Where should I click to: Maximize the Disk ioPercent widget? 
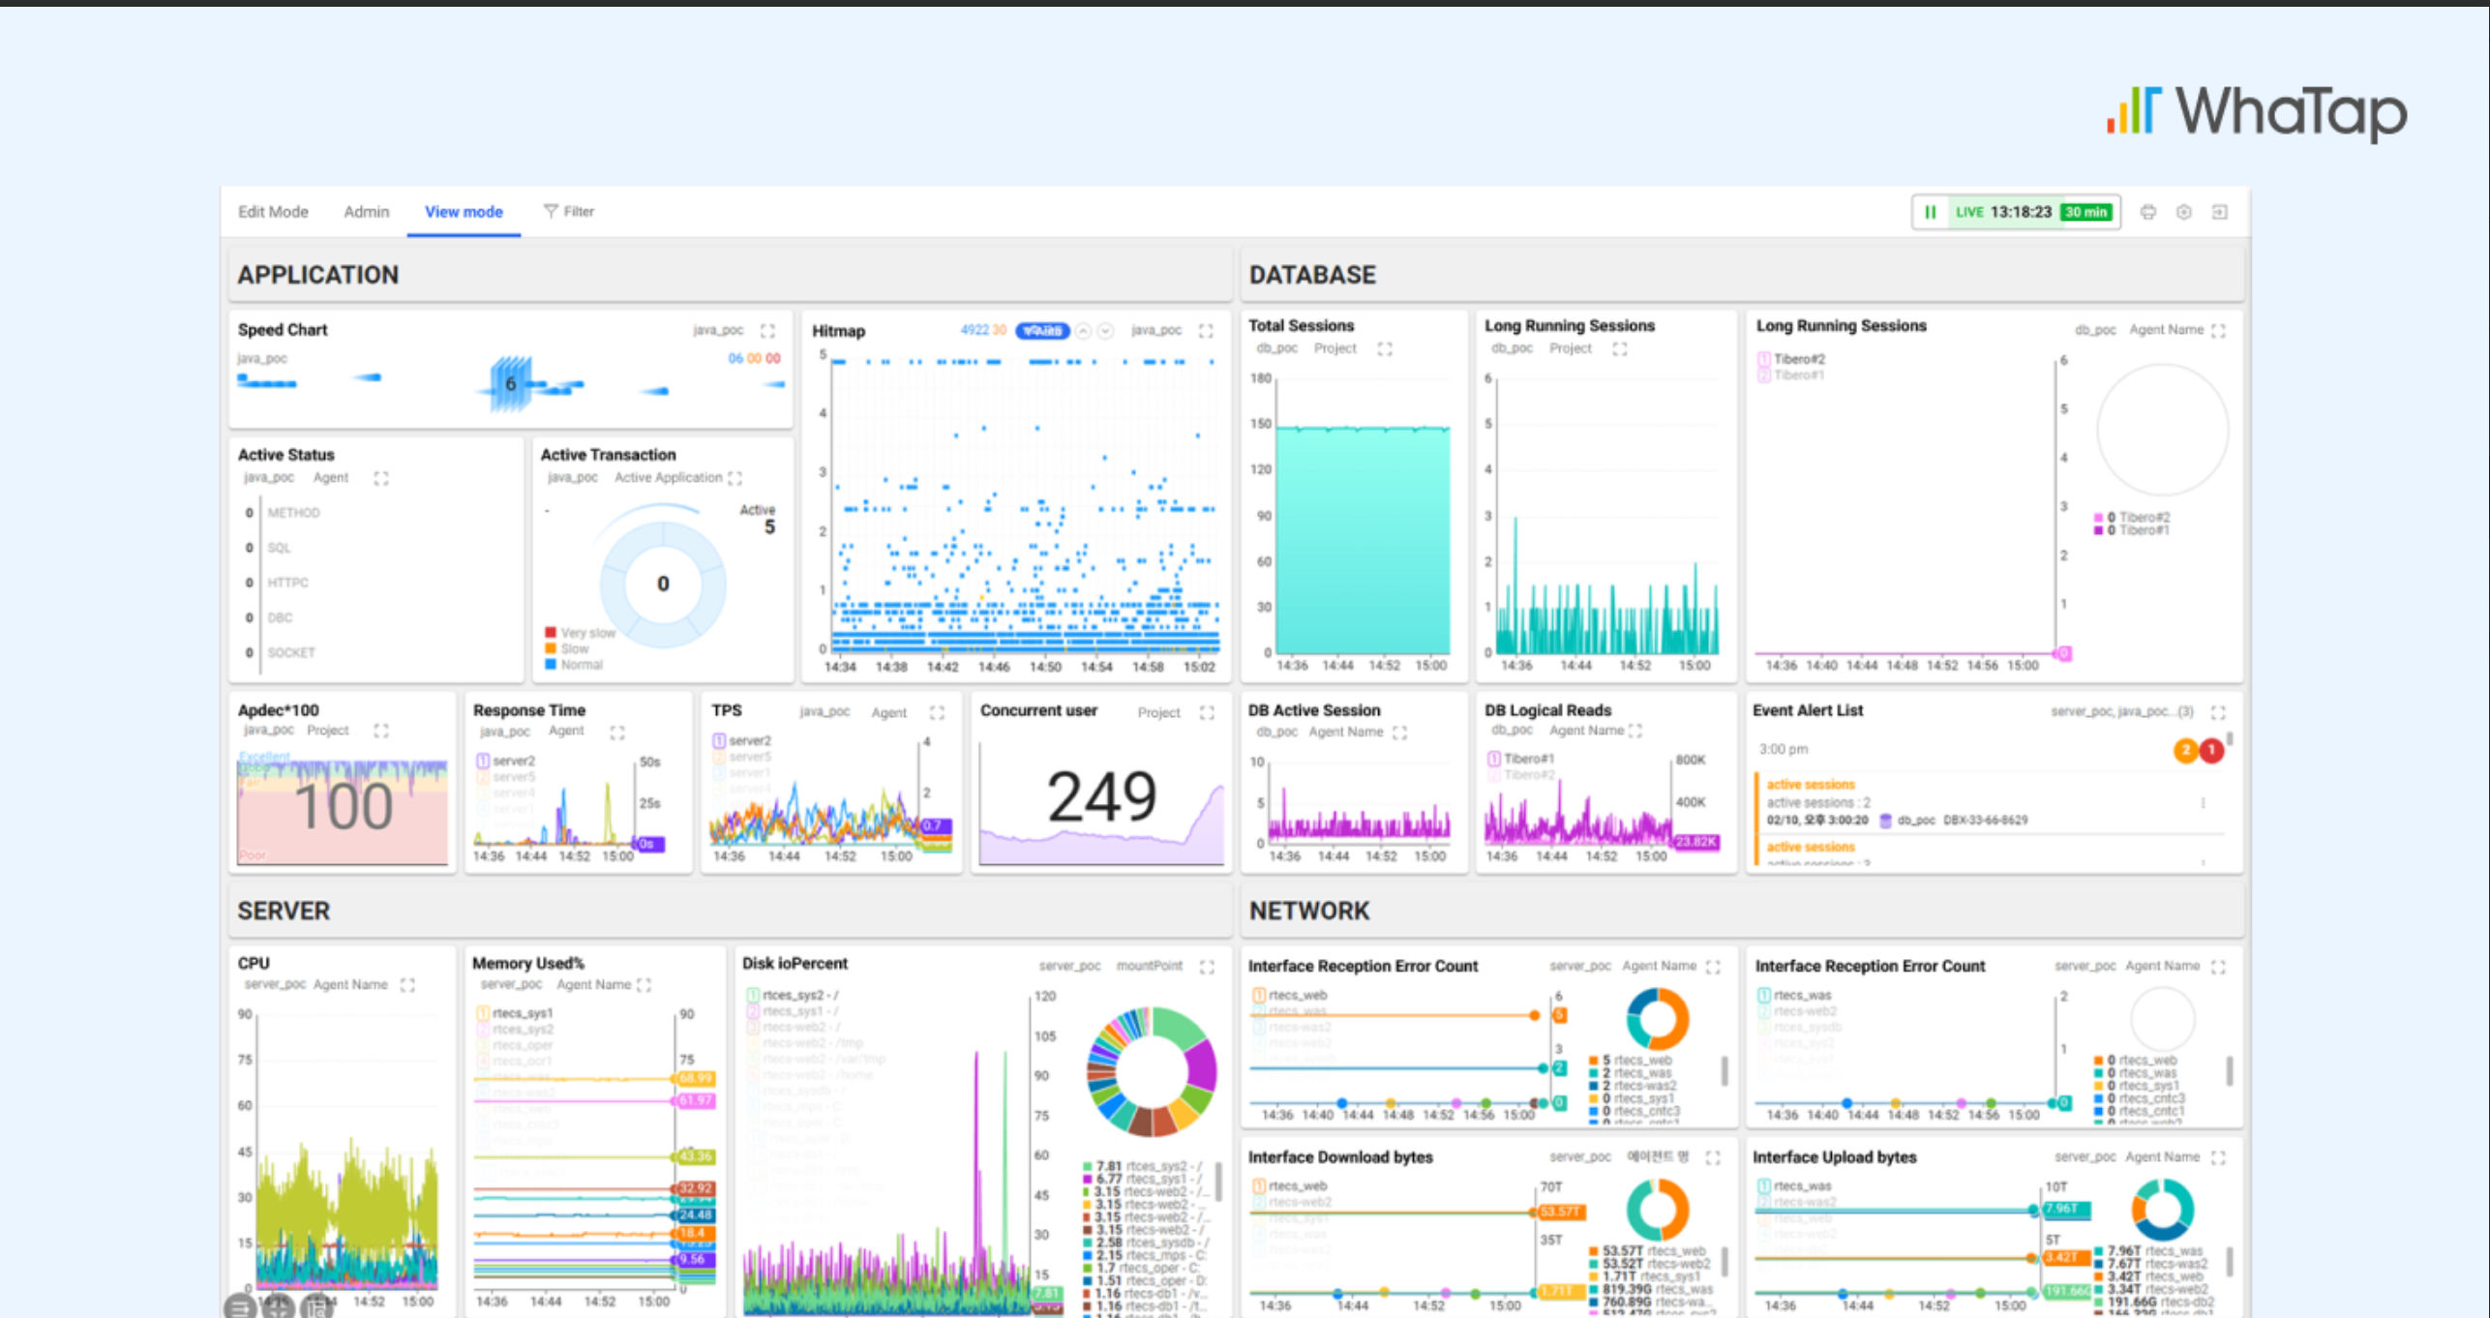click(x=1207, y=967)
